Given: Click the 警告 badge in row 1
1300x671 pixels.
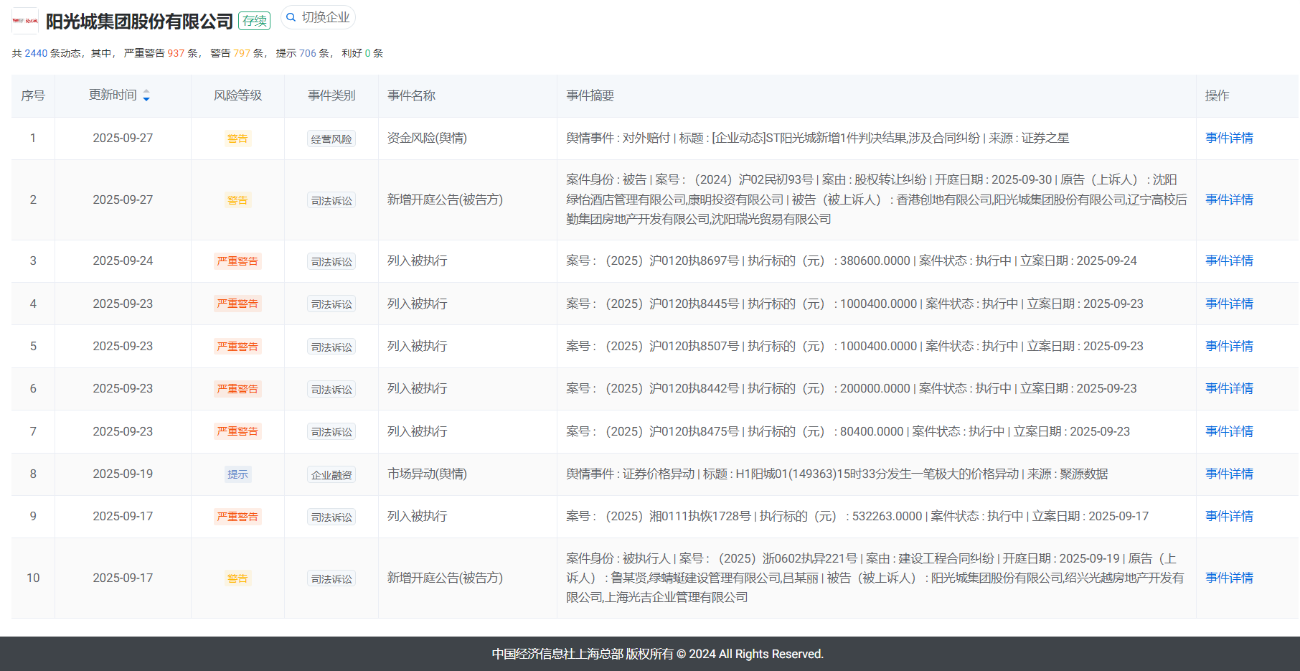Looking at the screenshot, I should (237, 139).
